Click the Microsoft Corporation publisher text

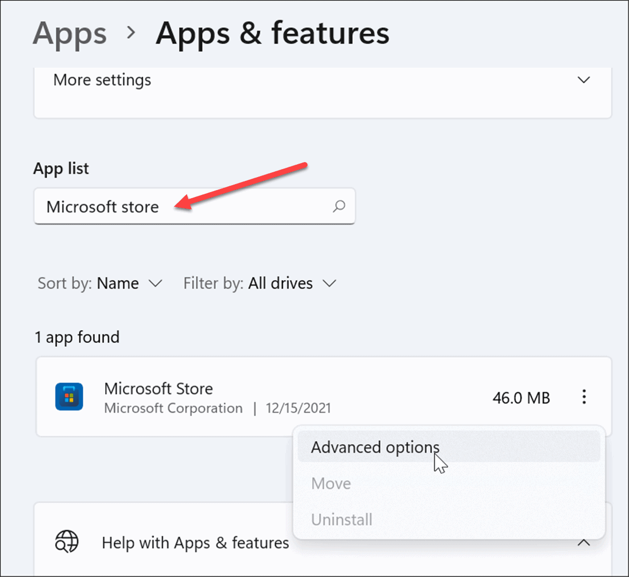pos(173,408)
